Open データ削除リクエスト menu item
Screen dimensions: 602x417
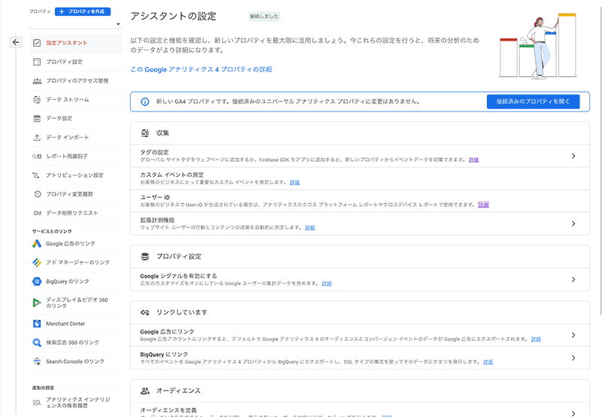tap(76, 213)
